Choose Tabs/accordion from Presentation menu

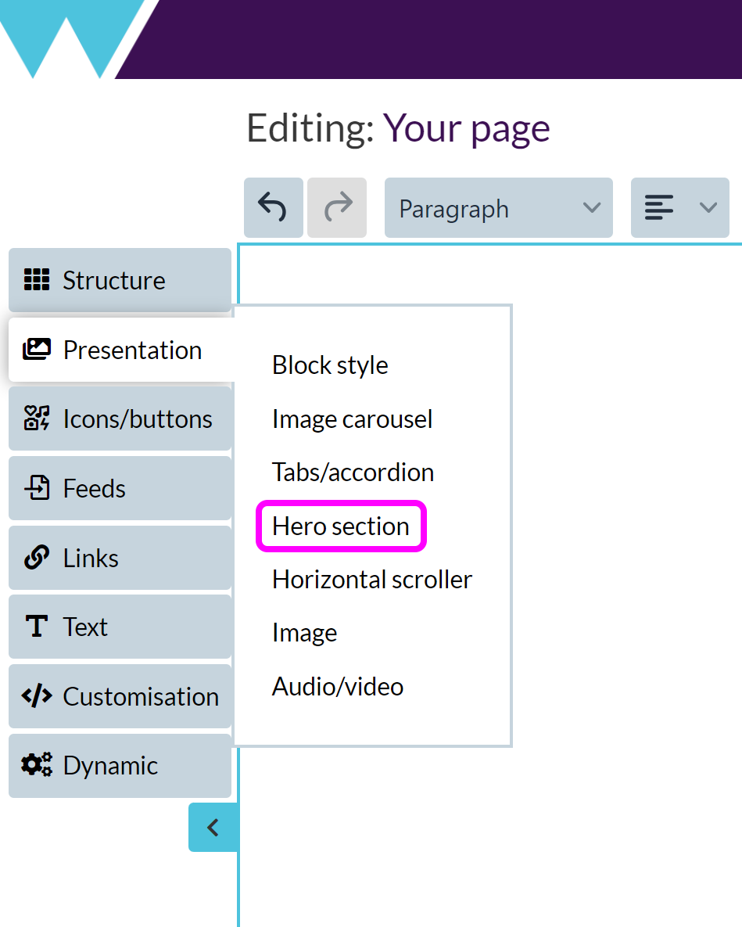click(353, 472)
